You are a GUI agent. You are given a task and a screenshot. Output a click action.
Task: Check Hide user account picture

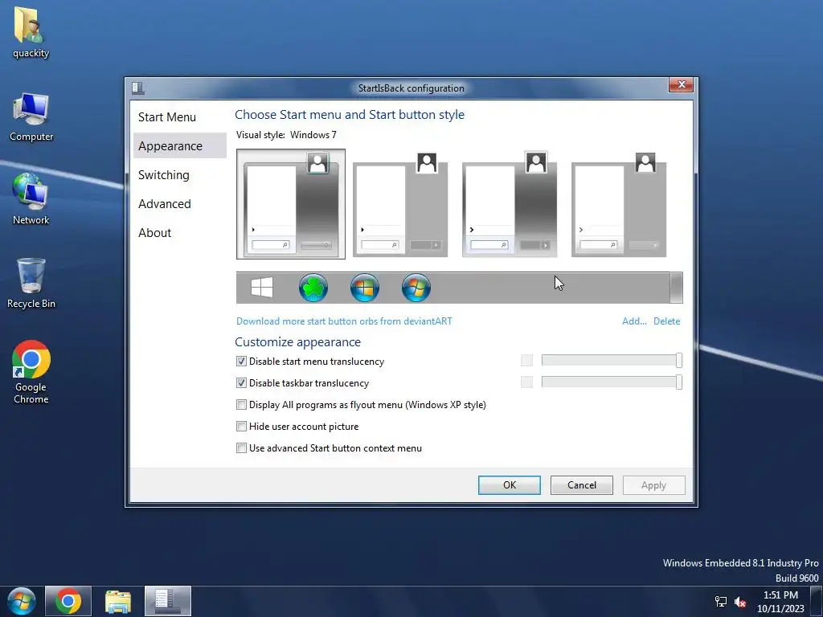click(x=241, y=426)
